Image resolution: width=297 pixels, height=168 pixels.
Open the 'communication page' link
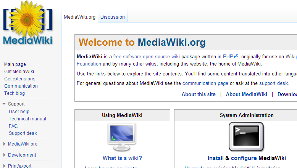click(x=205, y=83)
